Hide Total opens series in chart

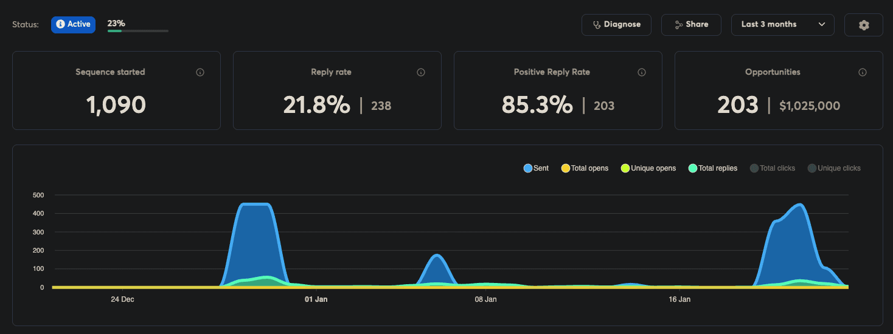point(584,168)
